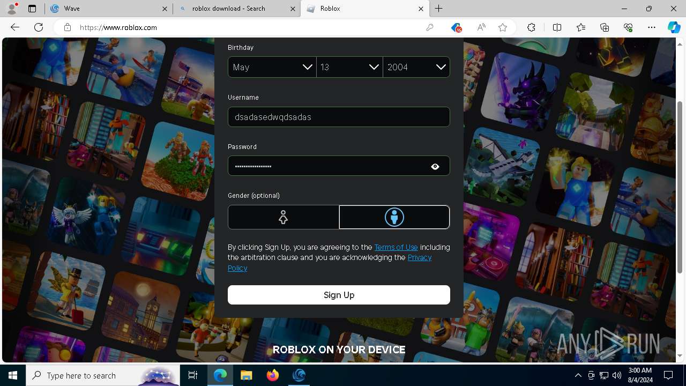View site information lock icon
Image resolution: width=686 pixels, height=386 pixels.
pos(68,27)
